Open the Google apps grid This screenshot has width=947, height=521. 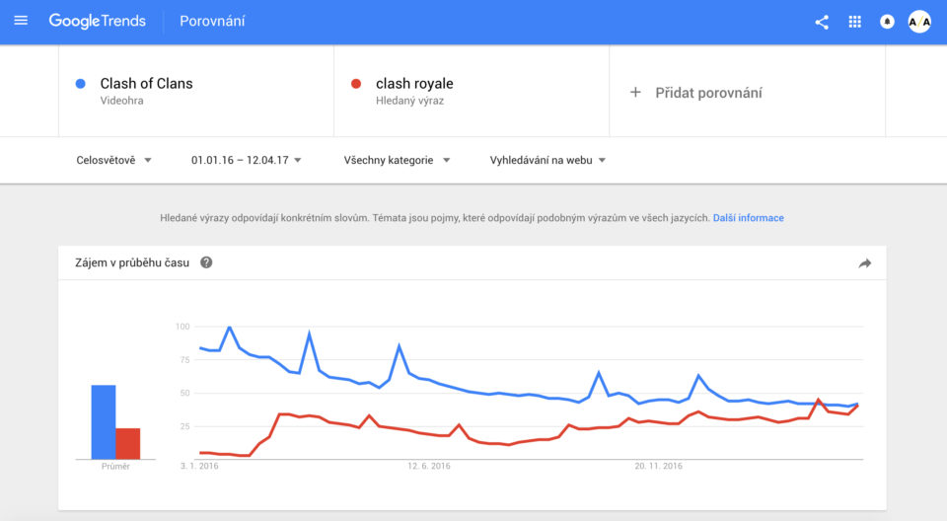pyautogui.click(x=854, y=22)
